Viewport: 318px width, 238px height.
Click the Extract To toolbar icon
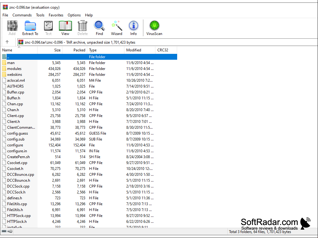pyautogui.click(x=30, y=26)
